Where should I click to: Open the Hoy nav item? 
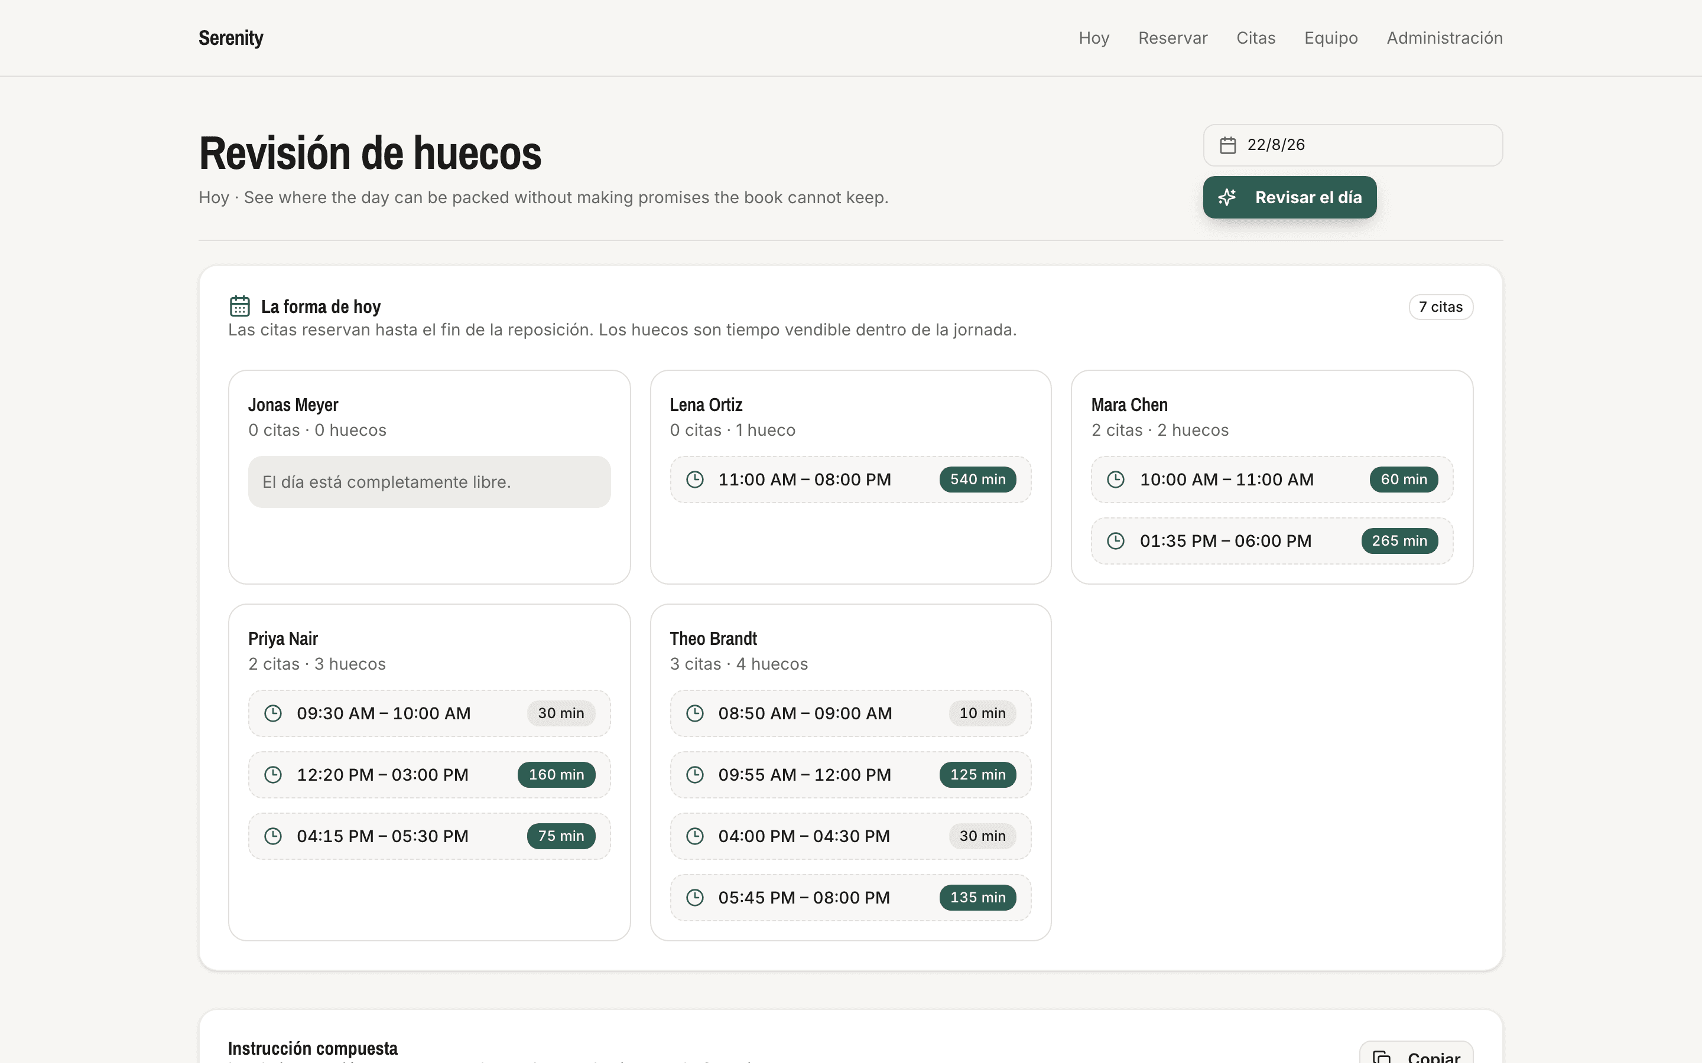[x=1094, y=38]
